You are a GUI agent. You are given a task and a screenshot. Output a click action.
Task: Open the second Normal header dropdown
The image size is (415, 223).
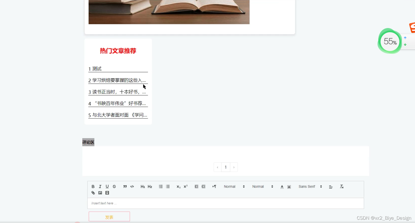pos(263,187)
